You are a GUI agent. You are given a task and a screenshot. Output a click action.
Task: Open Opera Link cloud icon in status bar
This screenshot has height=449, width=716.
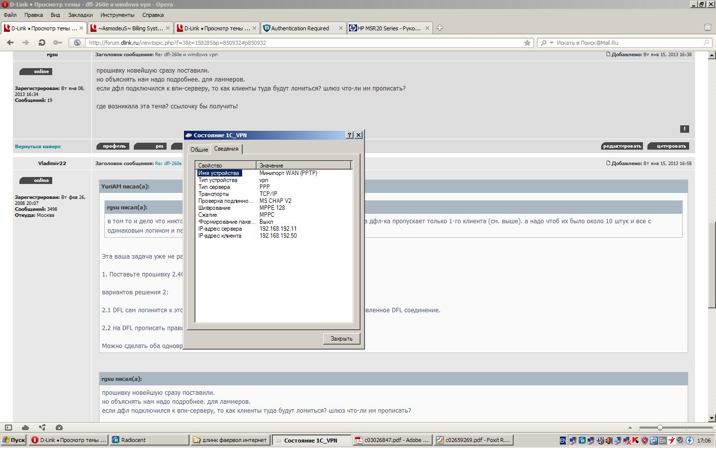[x=25, y=428]
